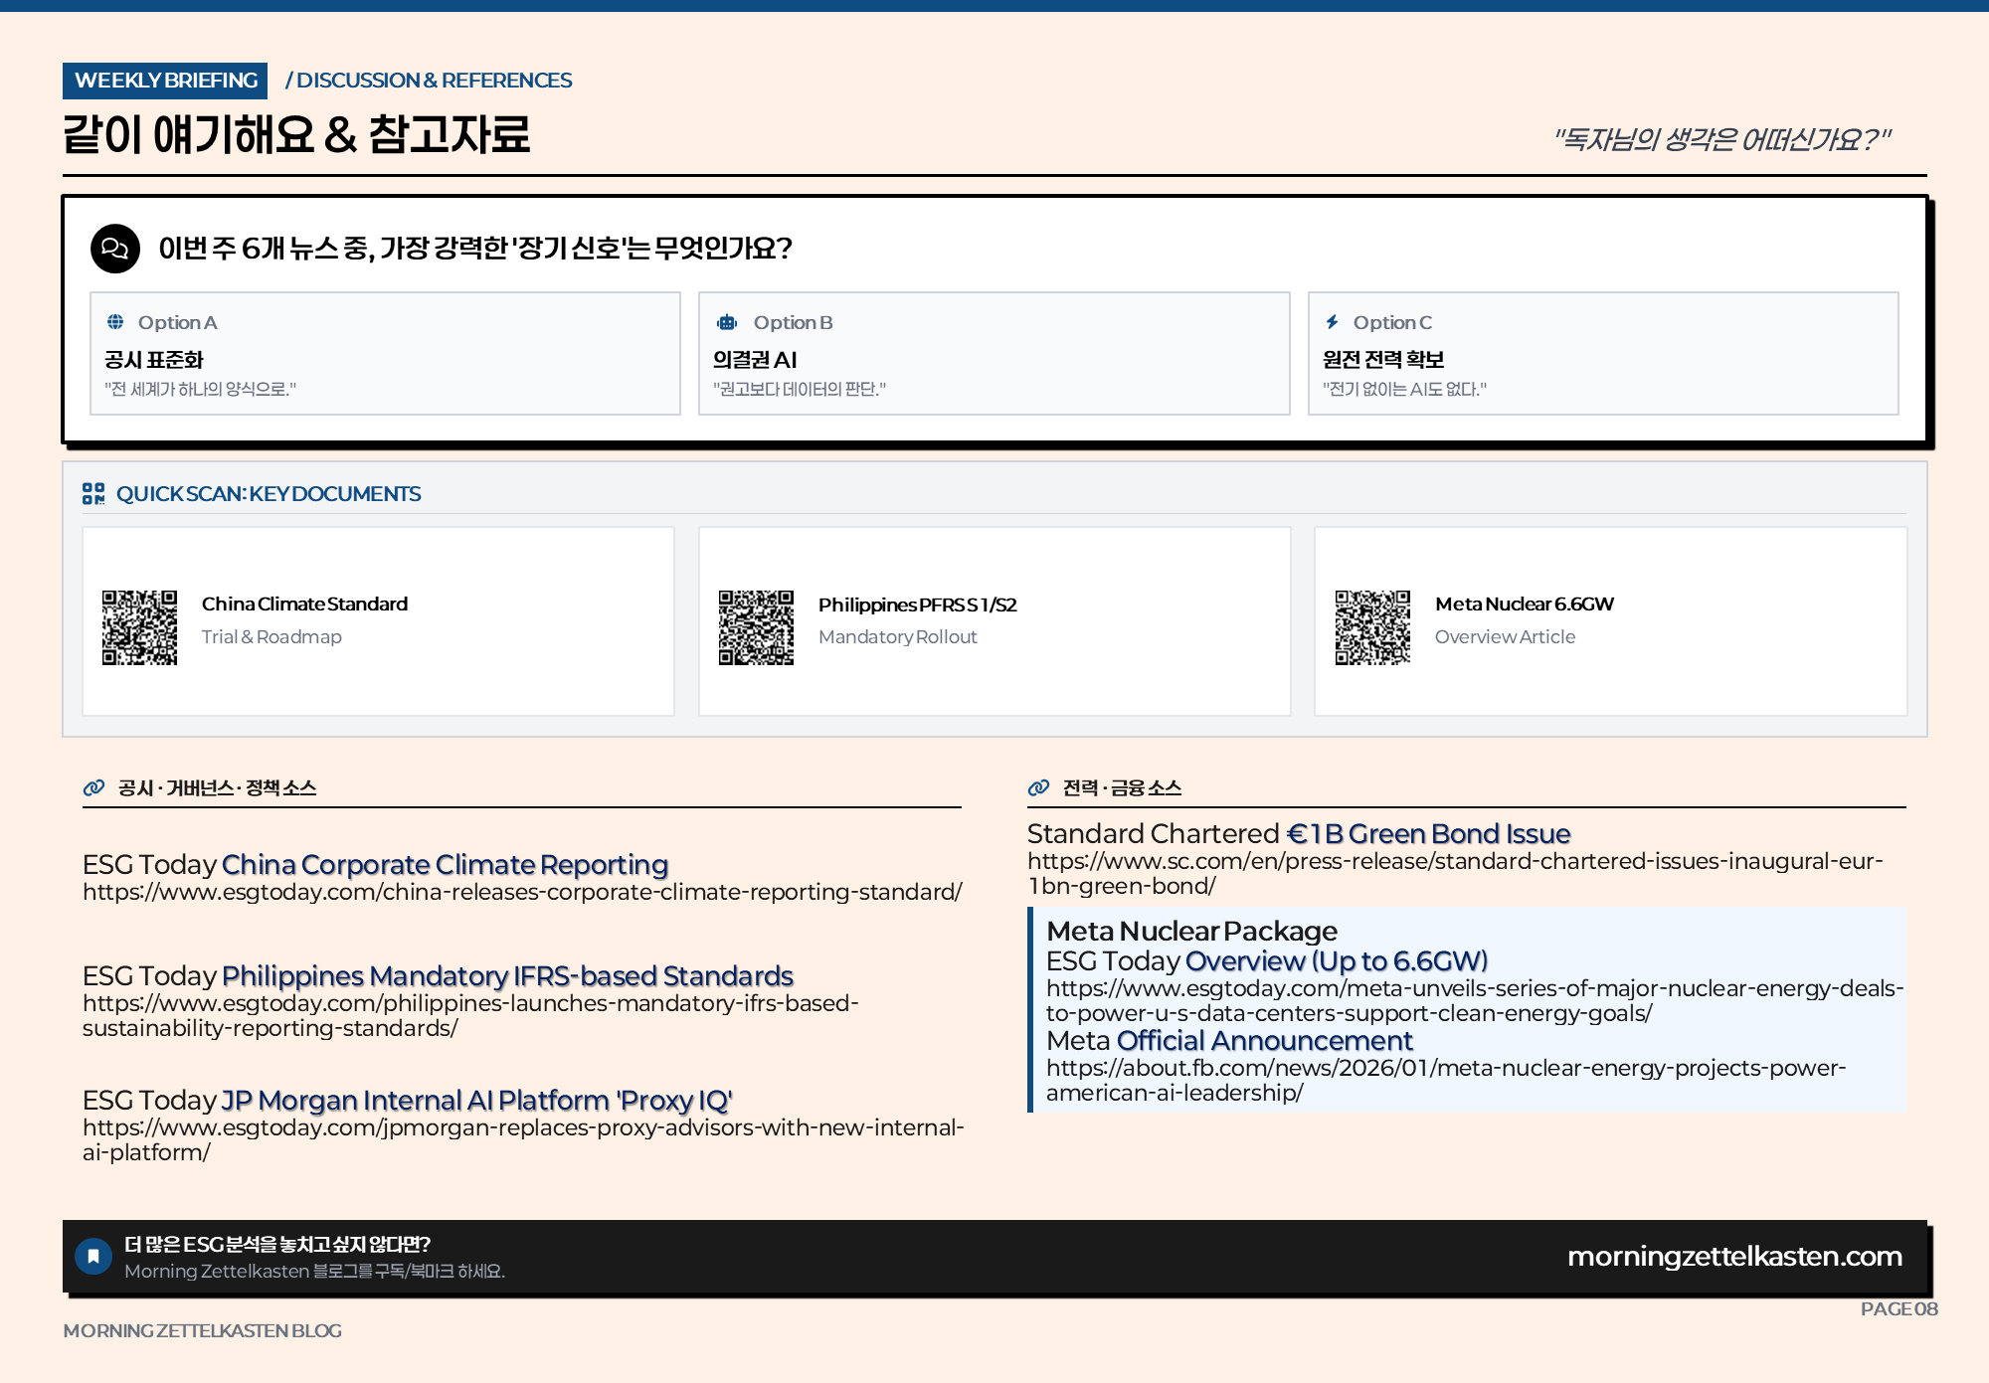Click the lightning bolt icon in Option C
The height and width of the screenshot is (1383, 1989).
[1332, 321]
